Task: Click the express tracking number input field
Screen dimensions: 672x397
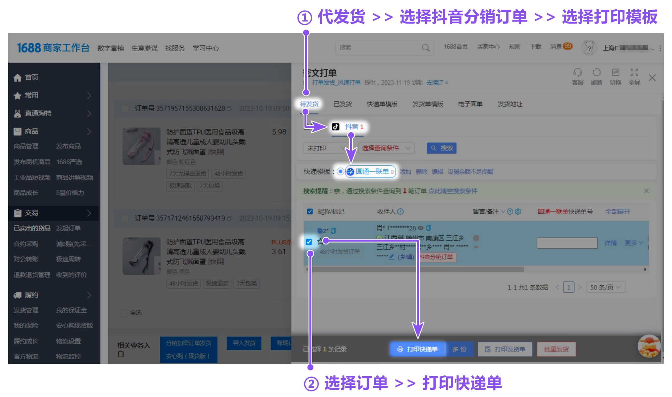Action: [567, 243]
